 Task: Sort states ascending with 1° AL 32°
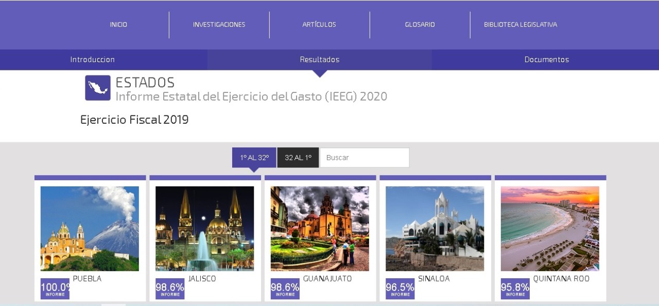pyautogui.click(x=254, y=158)
